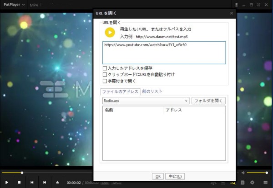Maximize the PotPlayer window
The image size is (273, 188).
point(252,5)
